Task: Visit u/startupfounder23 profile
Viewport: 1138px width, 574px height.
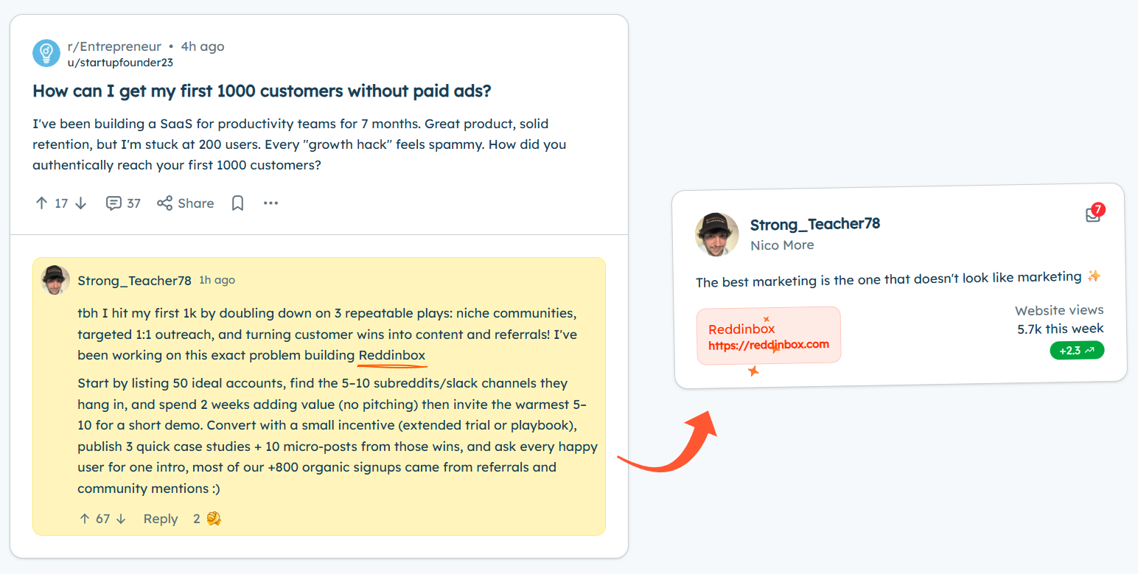Action: coord(120,63)
